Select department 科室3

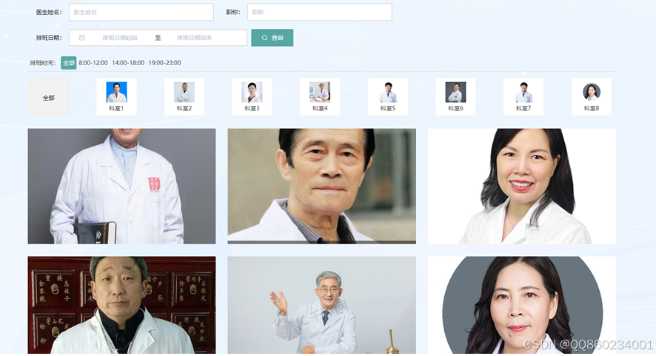(x=252, y=97)
